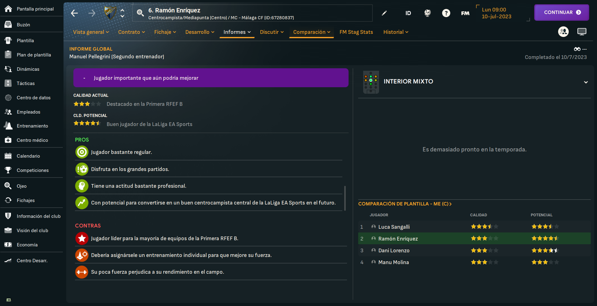This screenshot has height=306, width=597.
Task: Open the Málaga CF club badge
Action: [x=110, y=13]
